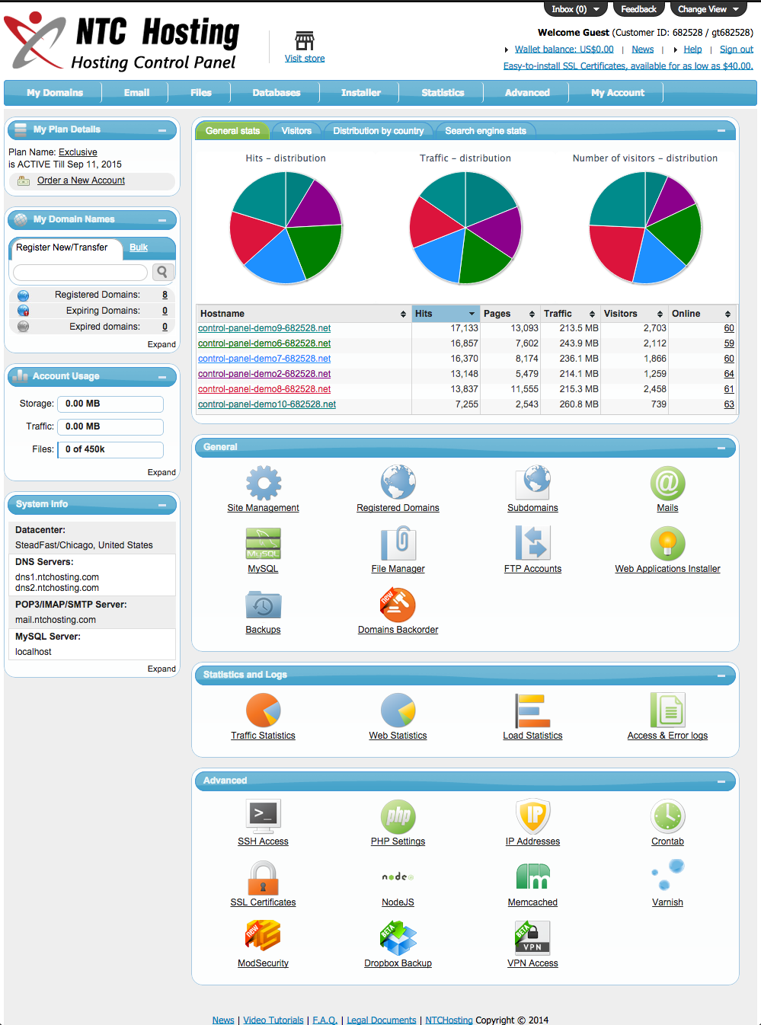
Task: Collapse the Statistics and Logs section
Action: tap(721, 675)
